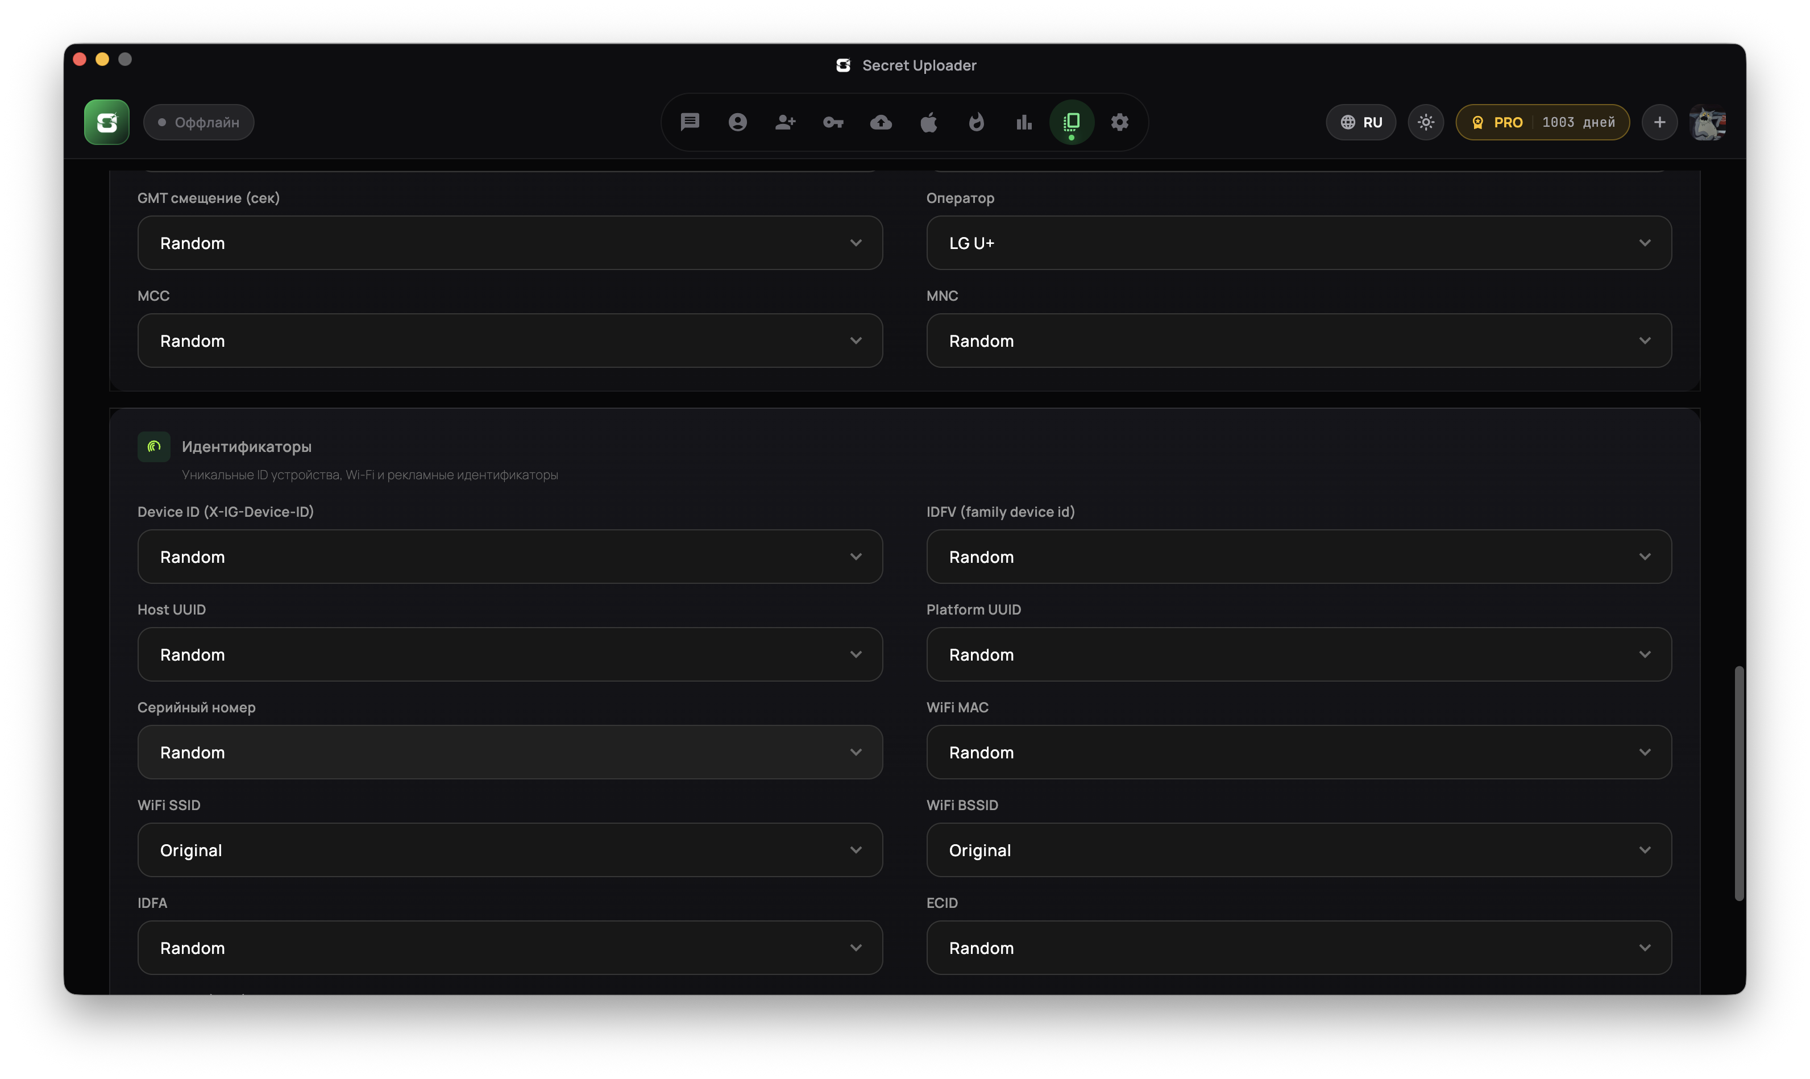Click the green fingerprint icon beside Идентификаторы
This screenshot has width=1810, height=1079.
click(x=154, y=446)
